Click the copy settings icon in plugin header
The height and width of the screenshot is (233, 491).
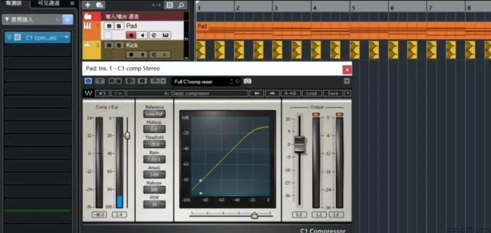[142, 81]
